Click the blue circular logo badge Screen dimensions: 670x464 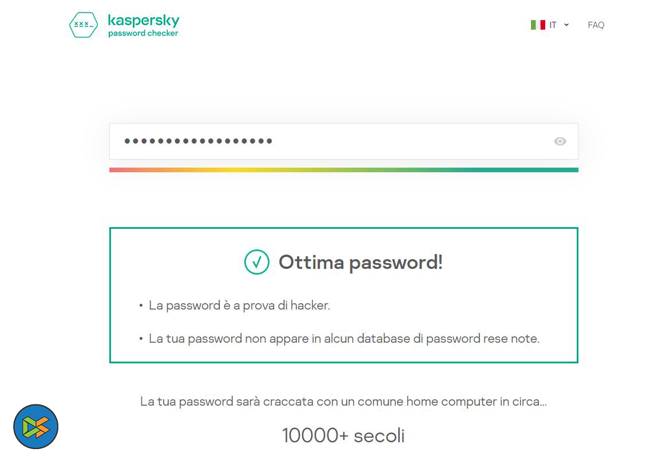[36, 427]
